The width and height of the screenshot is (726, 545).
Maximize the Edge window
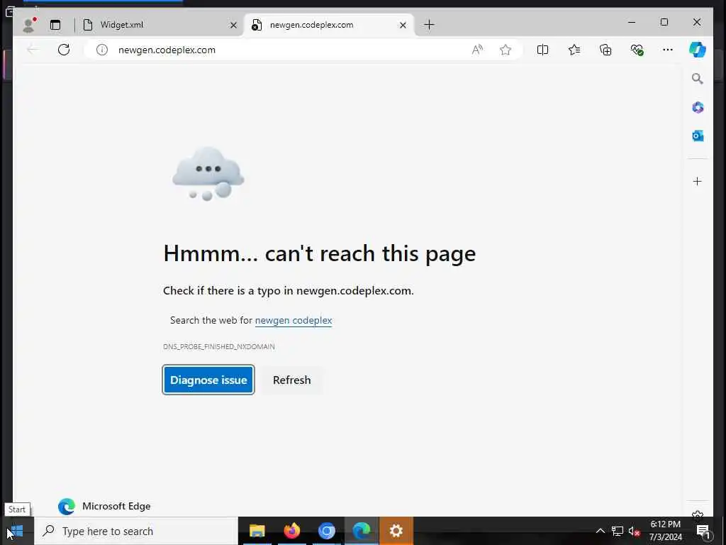[664, 22]
